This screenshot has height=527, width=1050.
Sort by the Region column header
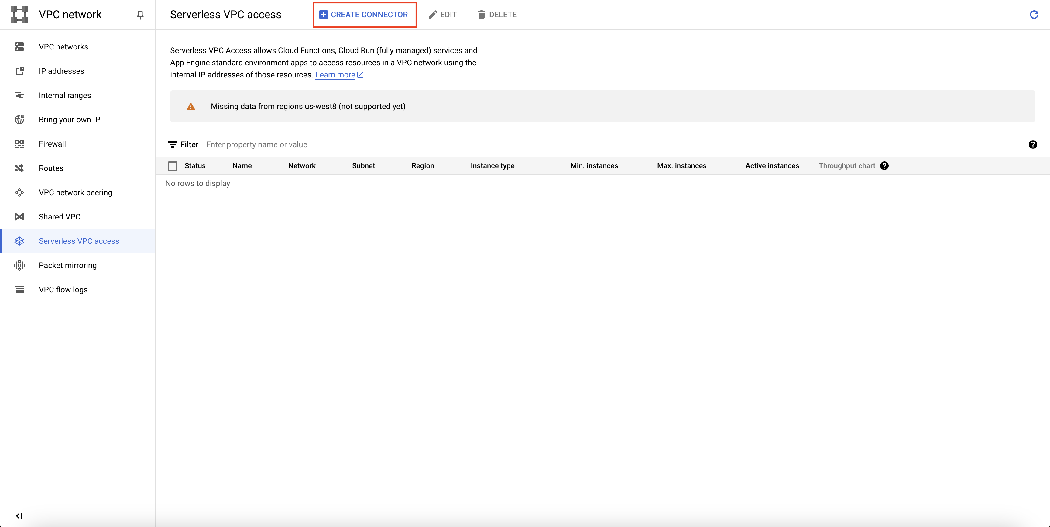pyautogui.click(x=423, y=166)
